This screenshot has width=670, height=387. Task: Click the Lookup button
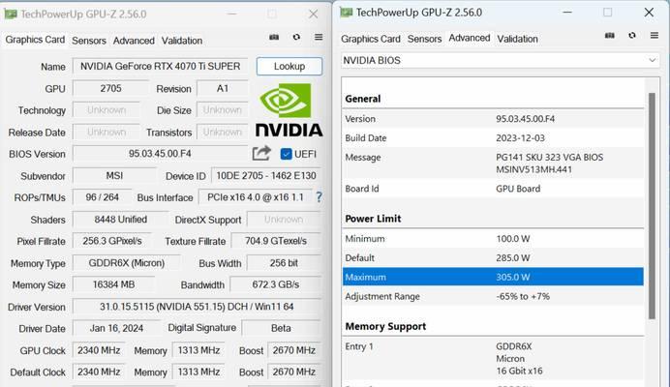[x=289, y=66]
